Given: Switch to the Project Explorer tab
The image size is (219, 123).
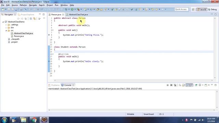Looking at the screenshot, I should coord(26,14).
